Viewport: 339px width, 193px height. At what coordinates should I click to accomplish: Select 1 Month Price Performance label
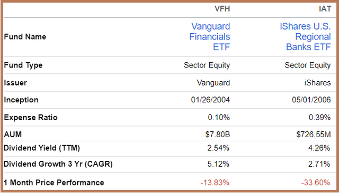[x=54, y=182]
